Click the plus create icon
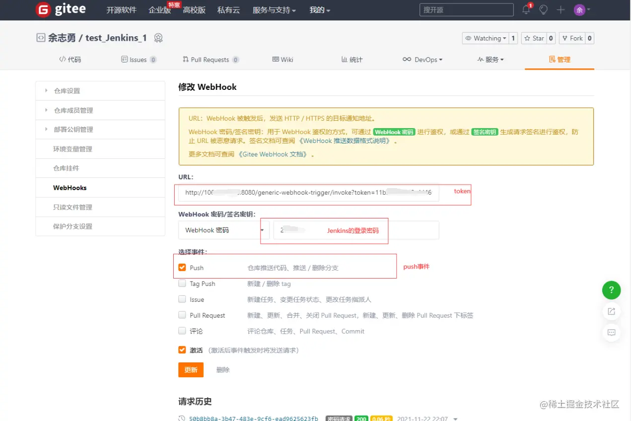631x421 pixels. pos(561,9)
